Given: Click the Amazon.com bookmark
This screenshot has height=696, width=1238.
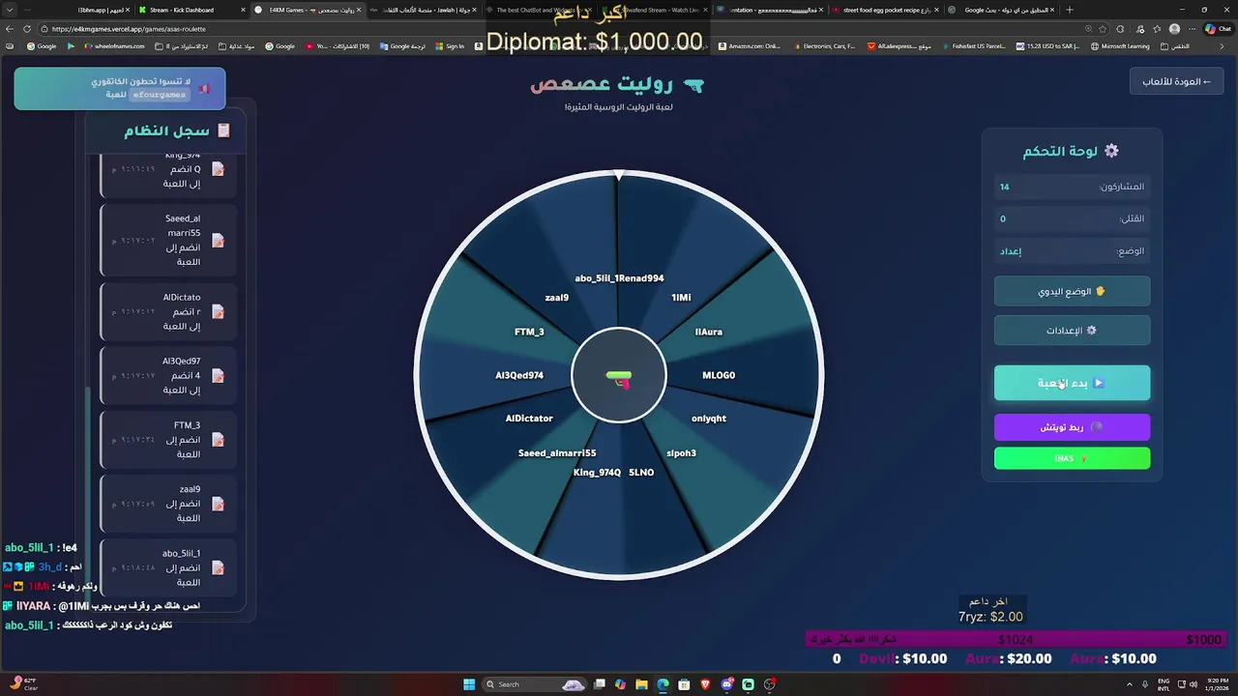Looking at the screenshot, I should pyautogui.click(x=750, y=46).
